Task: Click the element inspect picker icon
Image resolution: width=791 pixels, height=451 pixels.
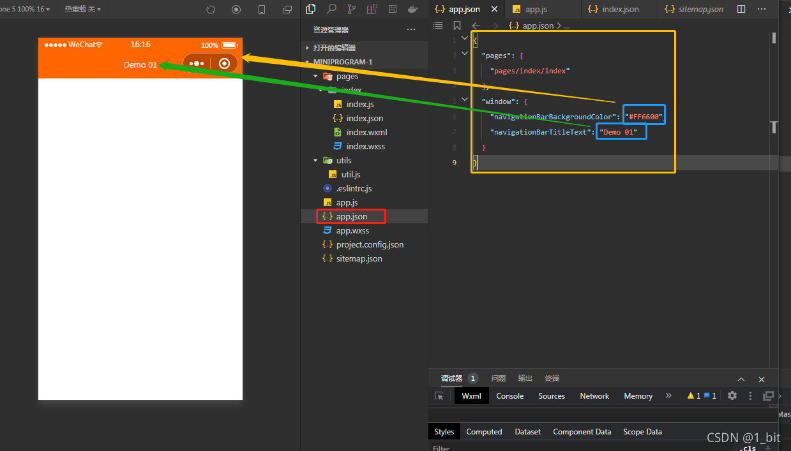Action: (x=439, y=396)
